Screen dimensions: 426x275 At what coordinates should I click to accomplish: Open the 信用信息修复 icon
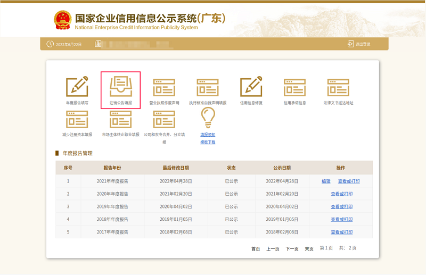251,87
